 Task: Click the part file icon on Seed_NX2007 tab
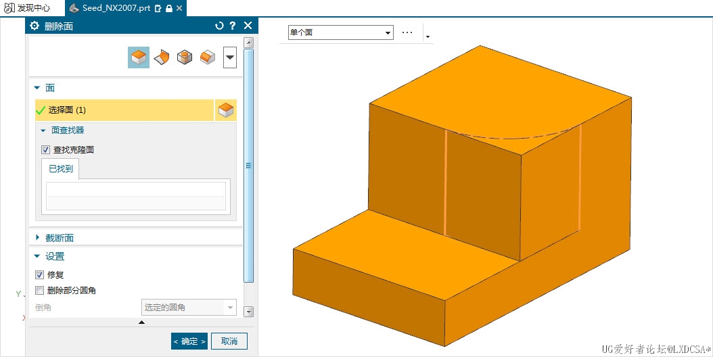coord(74,7)
